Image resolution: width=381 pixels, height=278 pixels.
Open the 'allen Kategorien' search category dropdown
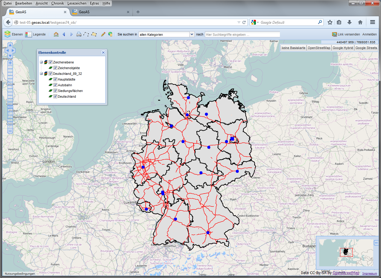pyautogui.click(x=192, y=35)
